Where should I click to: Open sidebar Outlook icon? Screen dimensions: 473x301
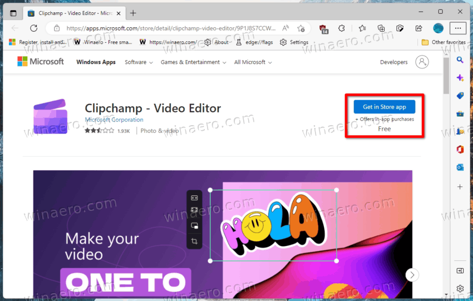[460, 167]
